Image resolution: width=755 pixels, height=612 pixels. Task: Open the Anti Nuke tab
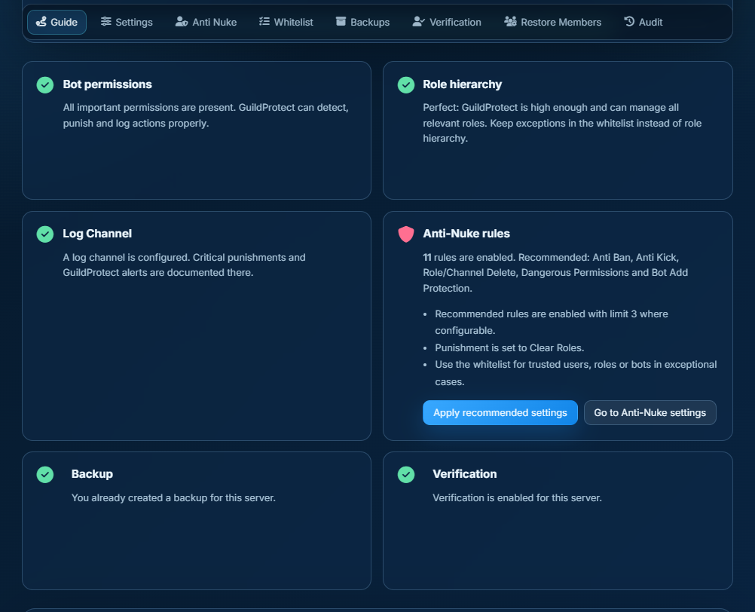point(206,22)
